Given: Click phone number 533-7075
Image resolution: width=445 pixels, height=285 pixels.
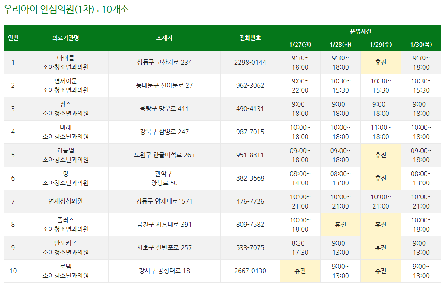Looking at the screenshot, I should 250,248.
